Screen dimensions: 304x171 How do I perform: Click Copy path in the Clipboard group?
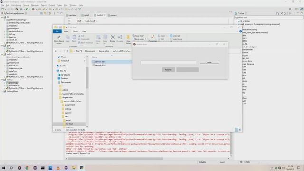tap(84, 39)
